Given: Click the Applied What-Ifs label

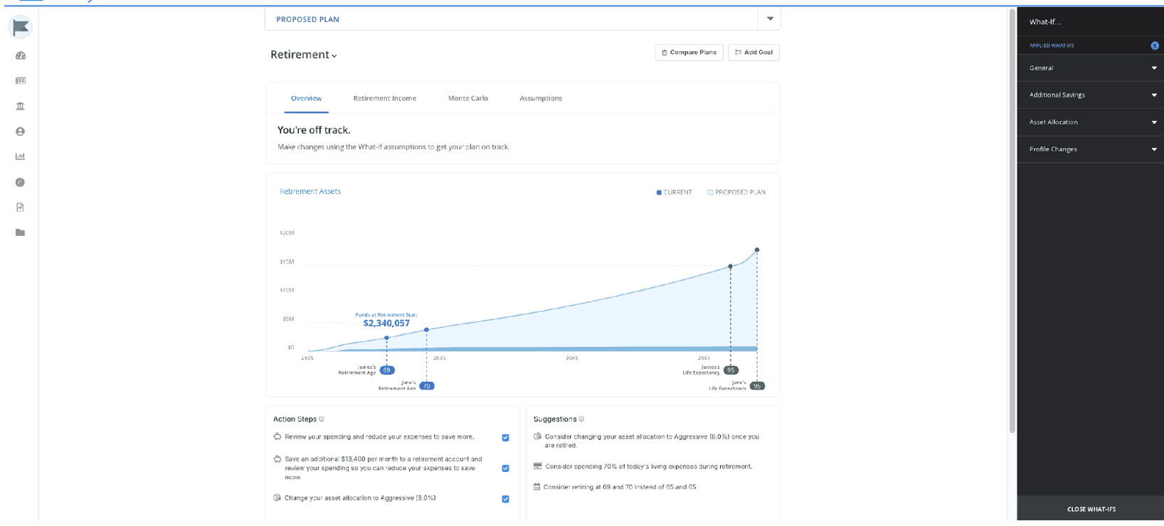Looking at the screenshot, I should click(x=1052, y=45).
